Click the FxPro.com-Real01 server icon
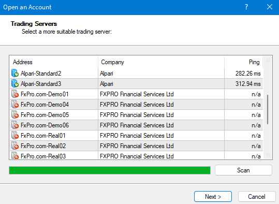 click(15, 135)
